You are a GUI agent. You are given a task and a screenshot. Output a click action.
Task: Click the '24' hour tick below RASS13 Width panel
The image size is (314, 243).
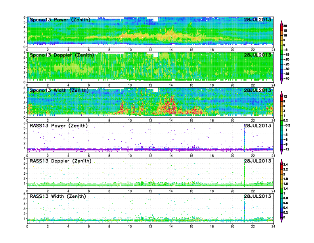[x=273, y=226]
